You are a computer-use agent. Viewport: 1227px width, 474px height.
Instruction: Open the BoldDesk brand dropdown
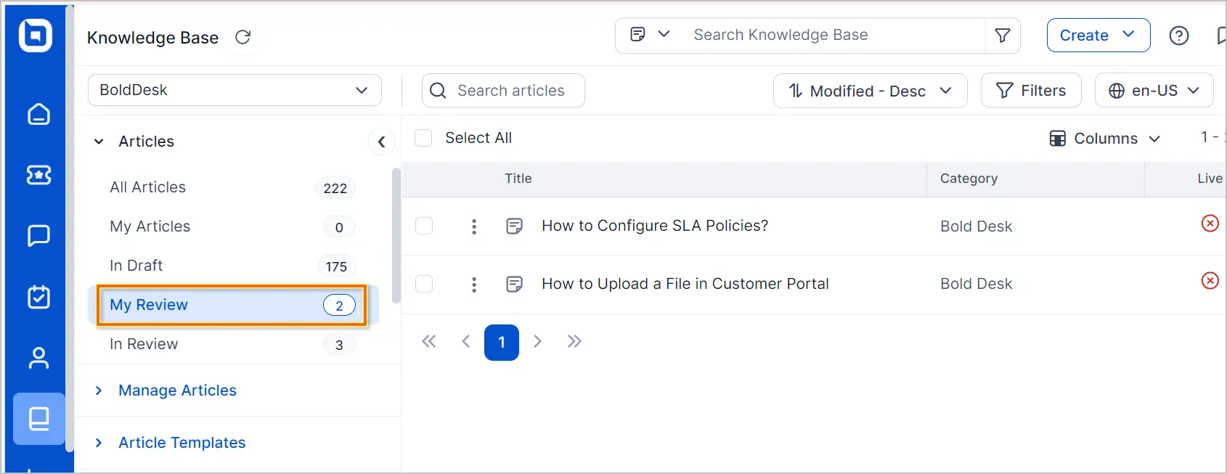pos(235,90)
